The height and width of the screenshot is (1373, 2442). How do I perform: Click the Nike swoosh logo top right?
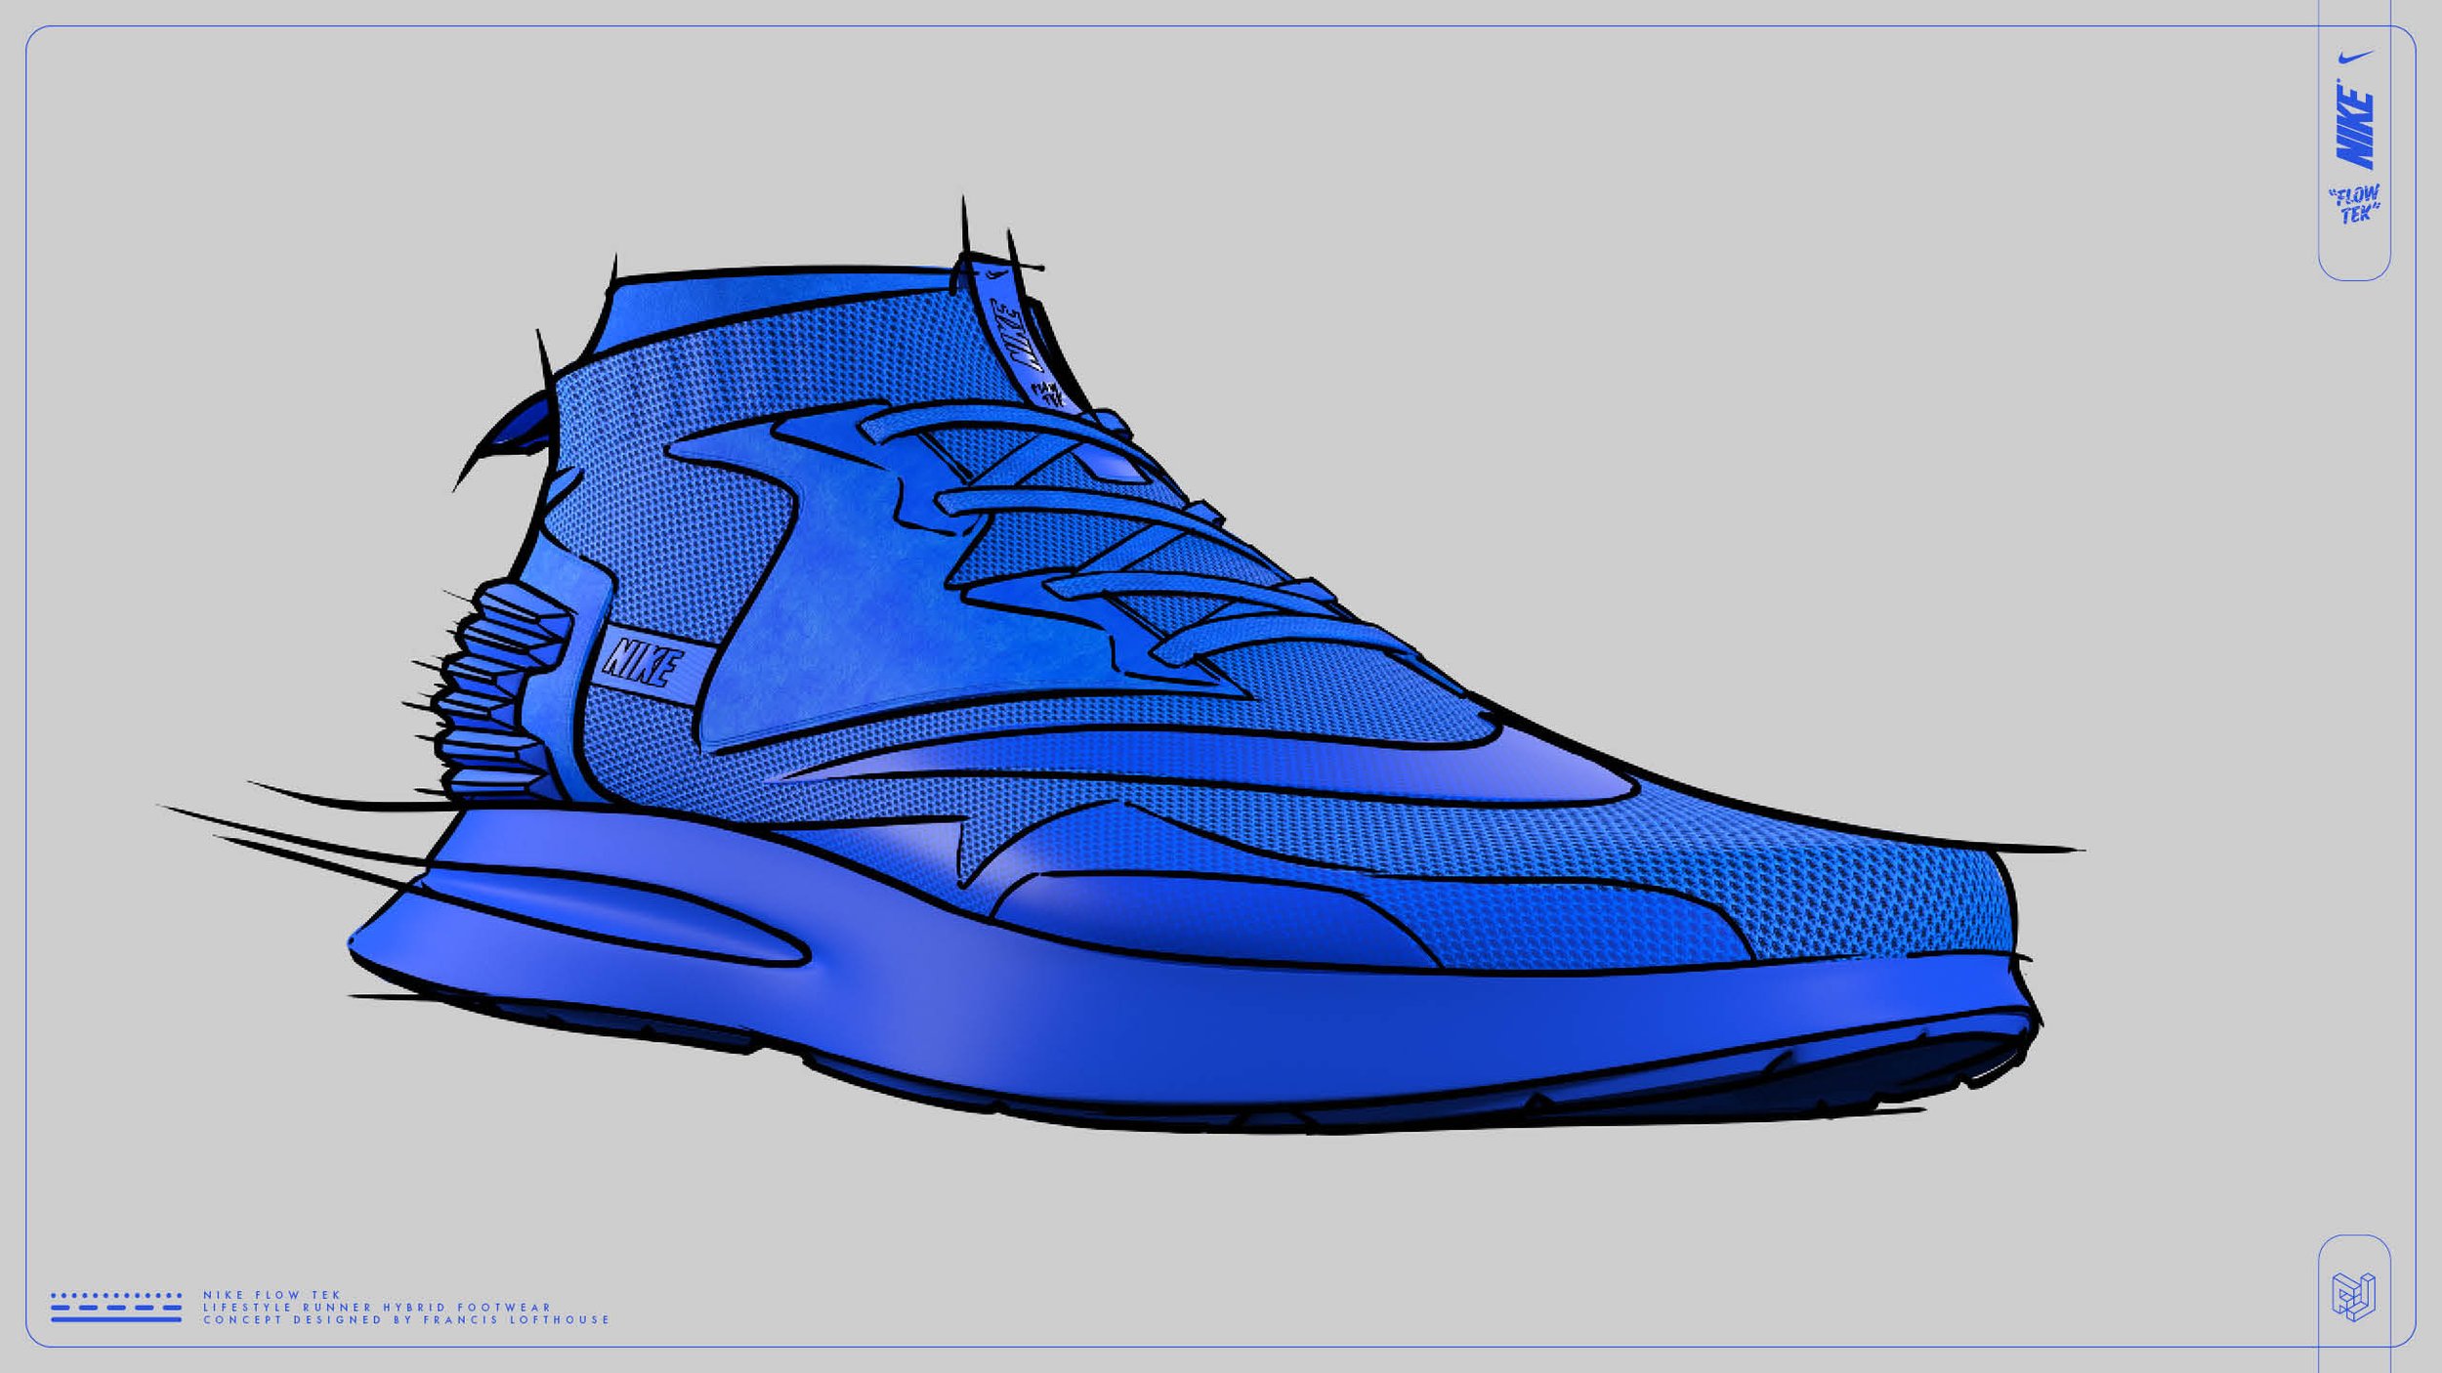(x=2355, y=57)
